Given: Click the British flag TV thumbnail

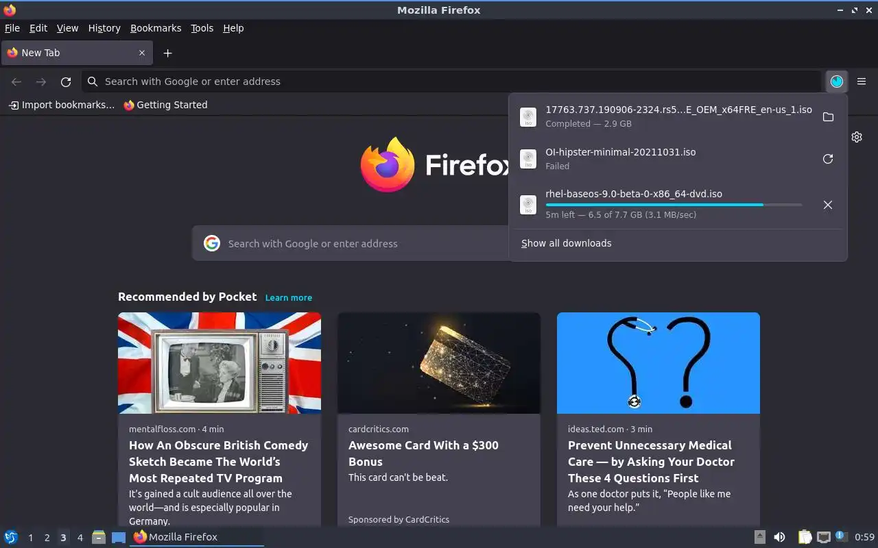Looking at the screenshot, I should pos(219,363).
